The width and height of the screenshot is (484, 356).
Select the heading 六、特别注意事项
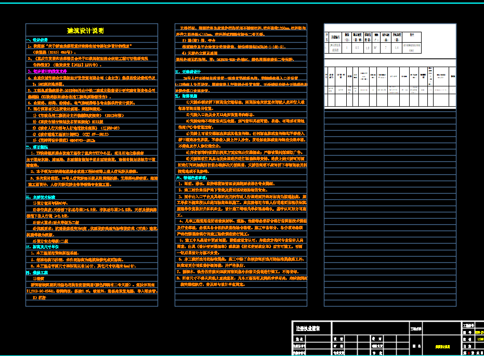(x=191, y=178)
